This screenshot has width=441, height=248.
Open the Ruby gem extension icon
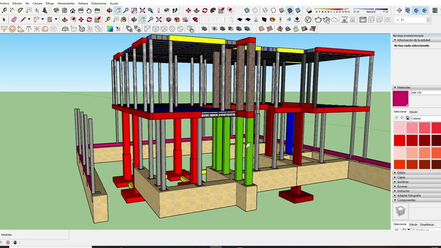pyautogui.click(x=195, y=20)
